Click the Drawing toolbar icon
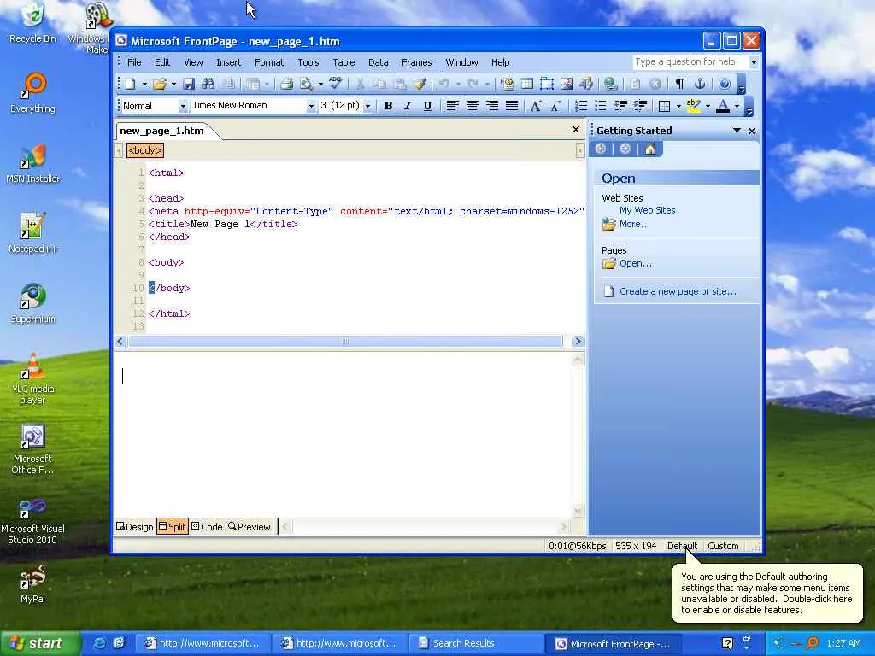This screenshot has height=656, width=875. pos(586,85)
